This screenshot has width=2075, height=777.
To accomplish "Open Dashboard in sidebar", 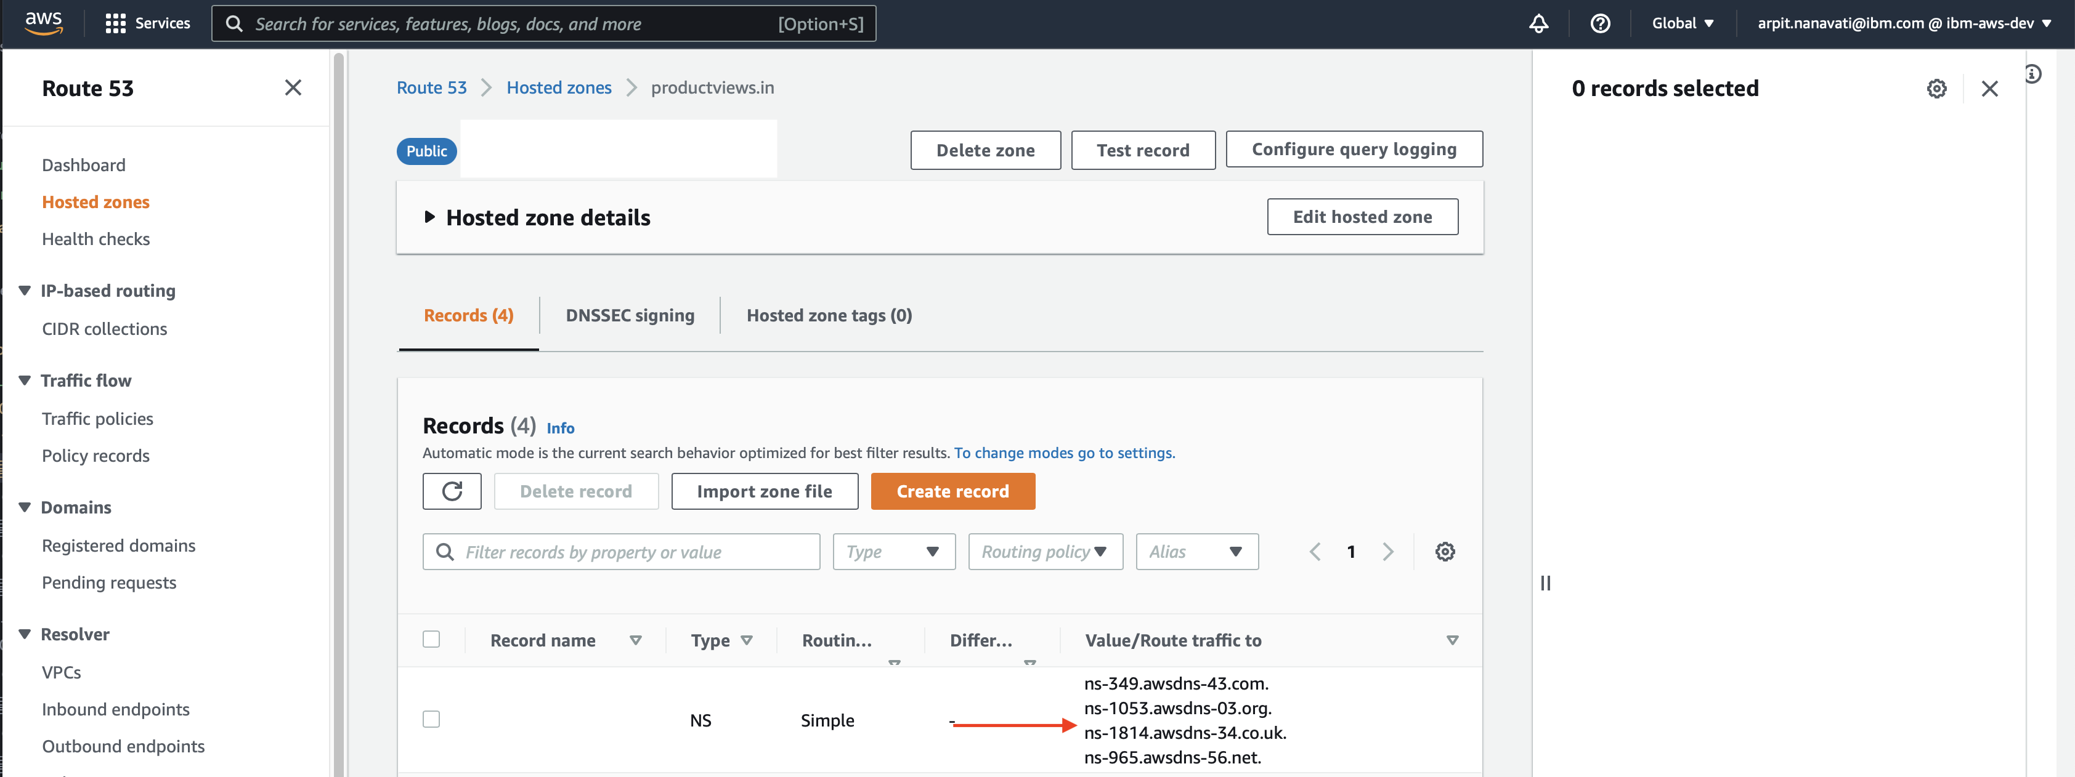I will pos(84,165).
